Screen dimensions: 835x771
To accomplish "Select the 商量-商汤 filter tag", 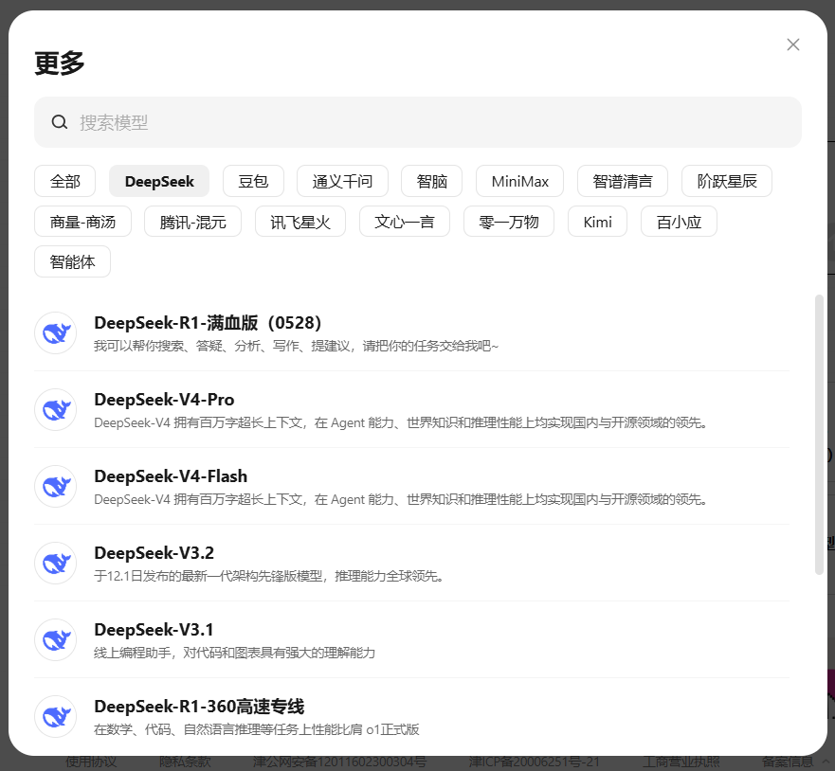I will pos(83,222).
